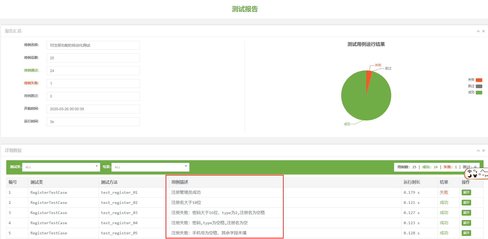Collapse the 详细数据 panel chevron
Viewport: 488px width, 239px height.
click(478, 151)
